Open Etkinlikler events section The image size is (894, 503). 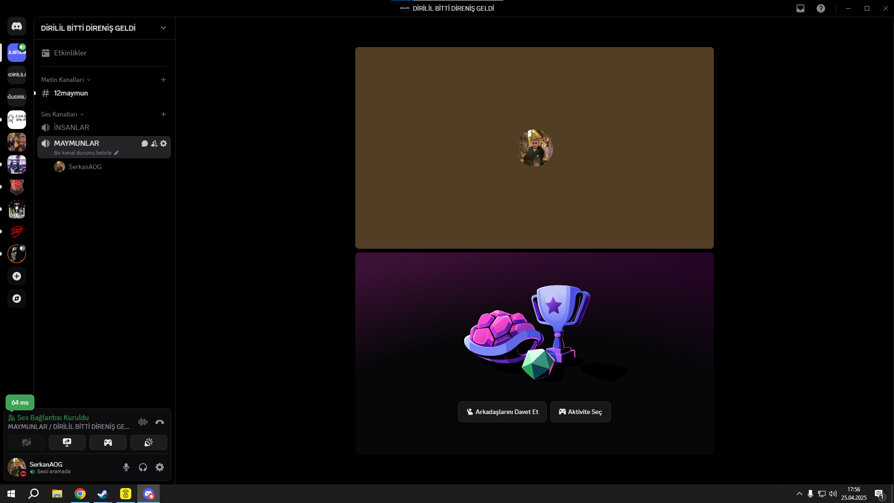[70, 53]
